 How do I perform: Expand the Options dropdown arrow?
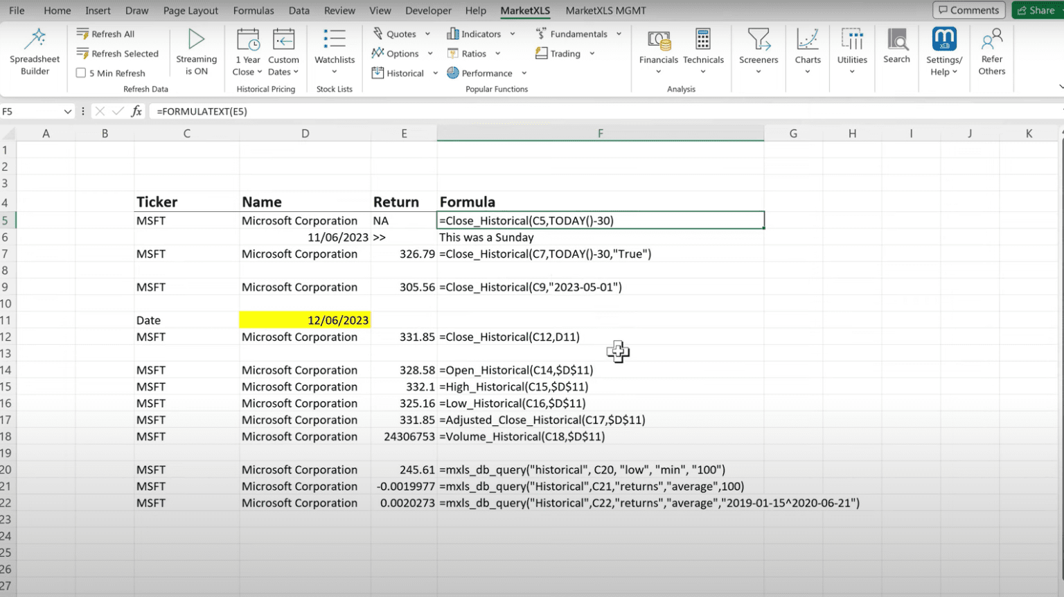(x=430, y=53)
